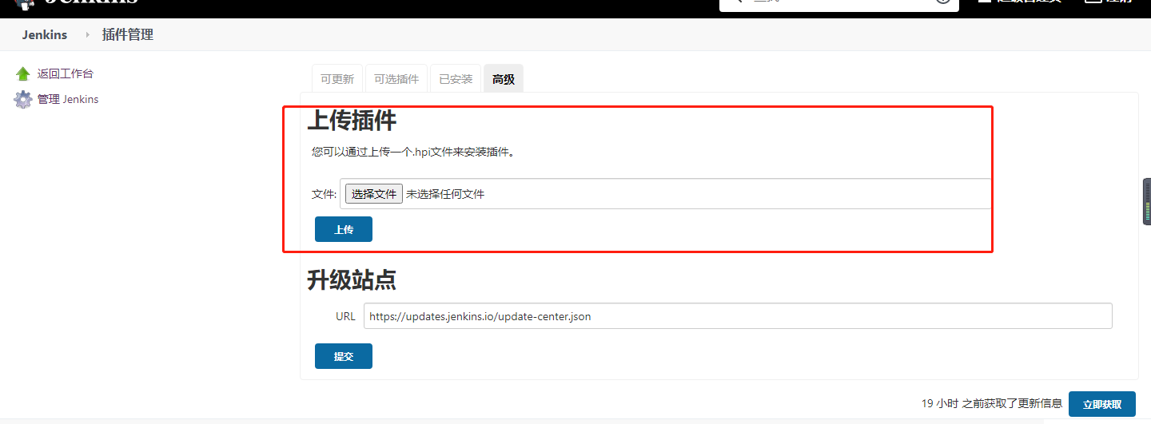This screenshot has width=1151, height=424.
Task: Open the 管理 Jenkins link in the sidebar
Action: point(68,99)
